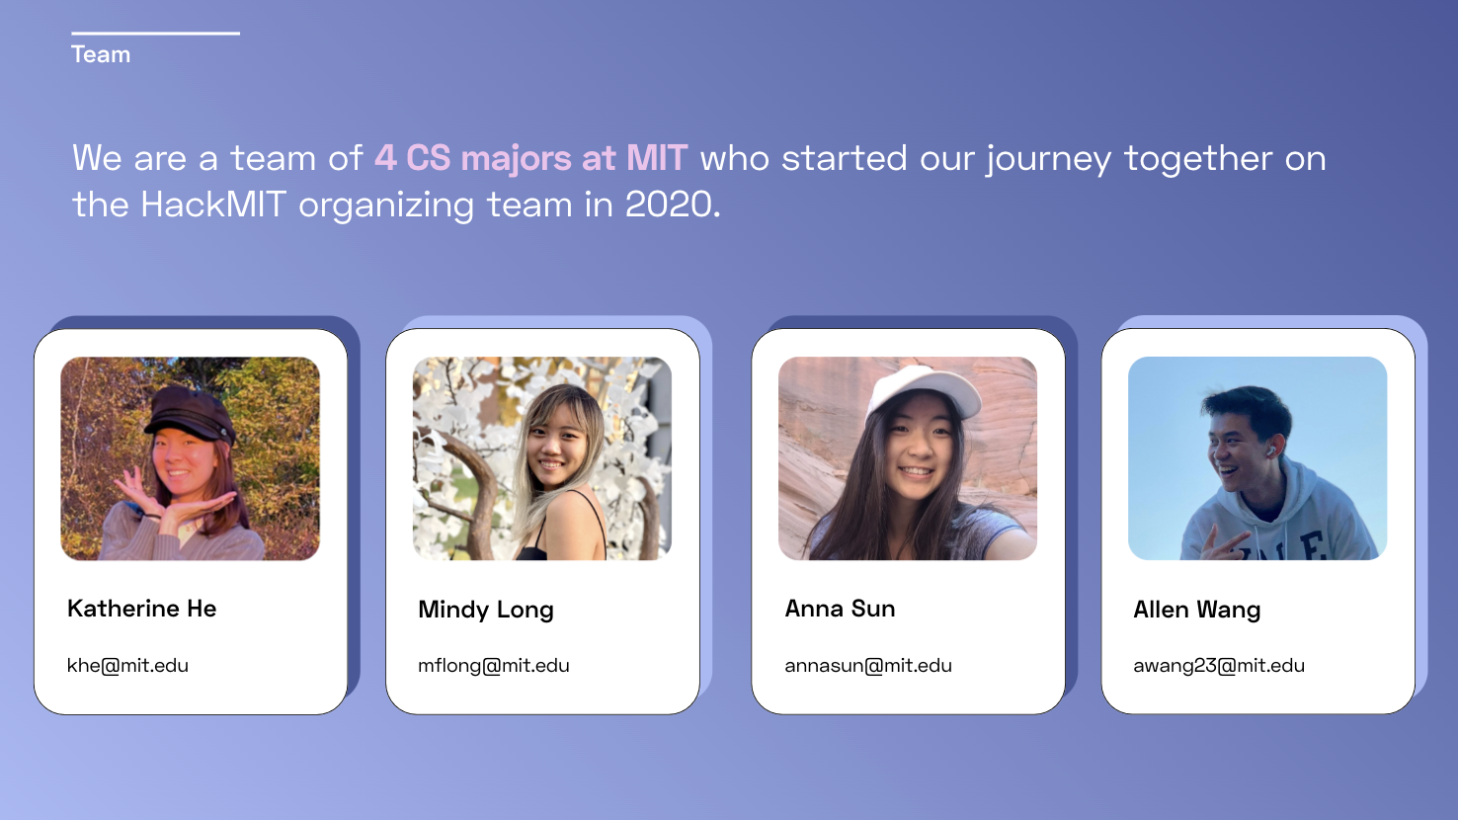Open the khe@mit.edu email link
The width and height of the screenshot is (1458, 820).
127,665
